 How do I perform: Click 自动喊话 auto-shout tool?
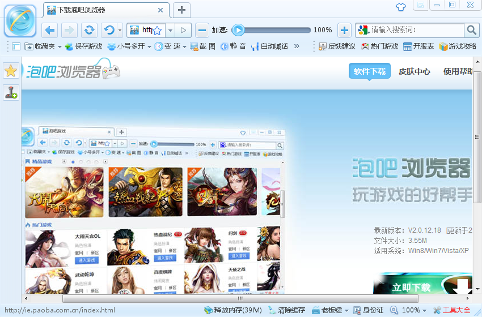[269, 46]
